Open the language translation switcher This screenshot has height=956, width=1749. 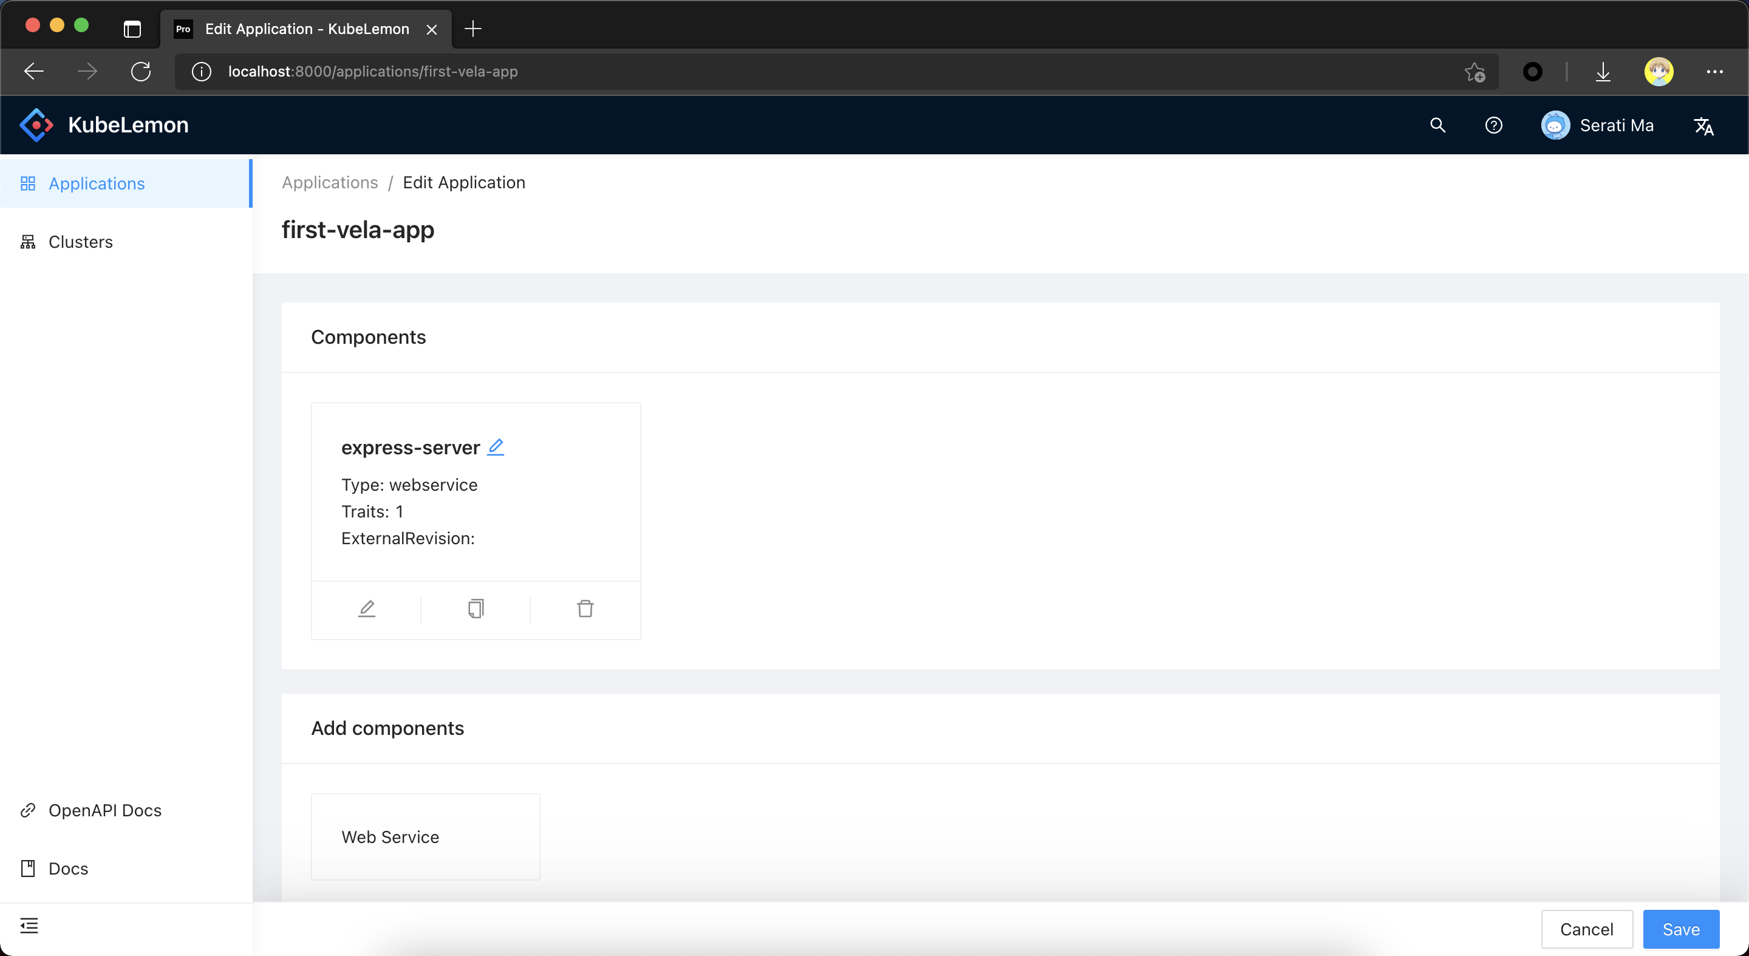1703,126
